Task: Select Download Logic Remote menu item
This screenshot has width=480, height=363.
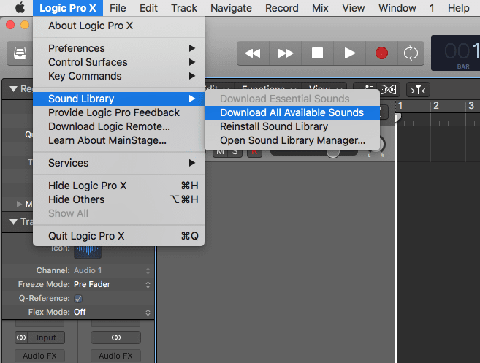Action: click(118, 126)
